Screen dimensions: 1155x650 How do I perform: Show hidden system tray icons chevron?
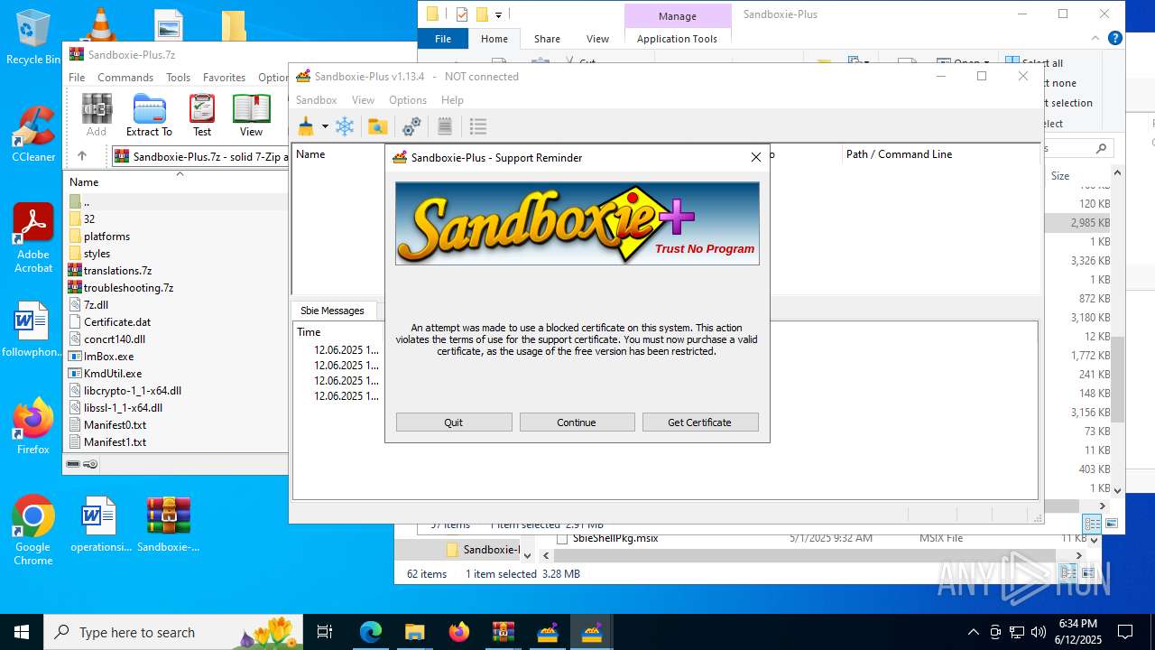pyautogui.click(x=973, y=632)
